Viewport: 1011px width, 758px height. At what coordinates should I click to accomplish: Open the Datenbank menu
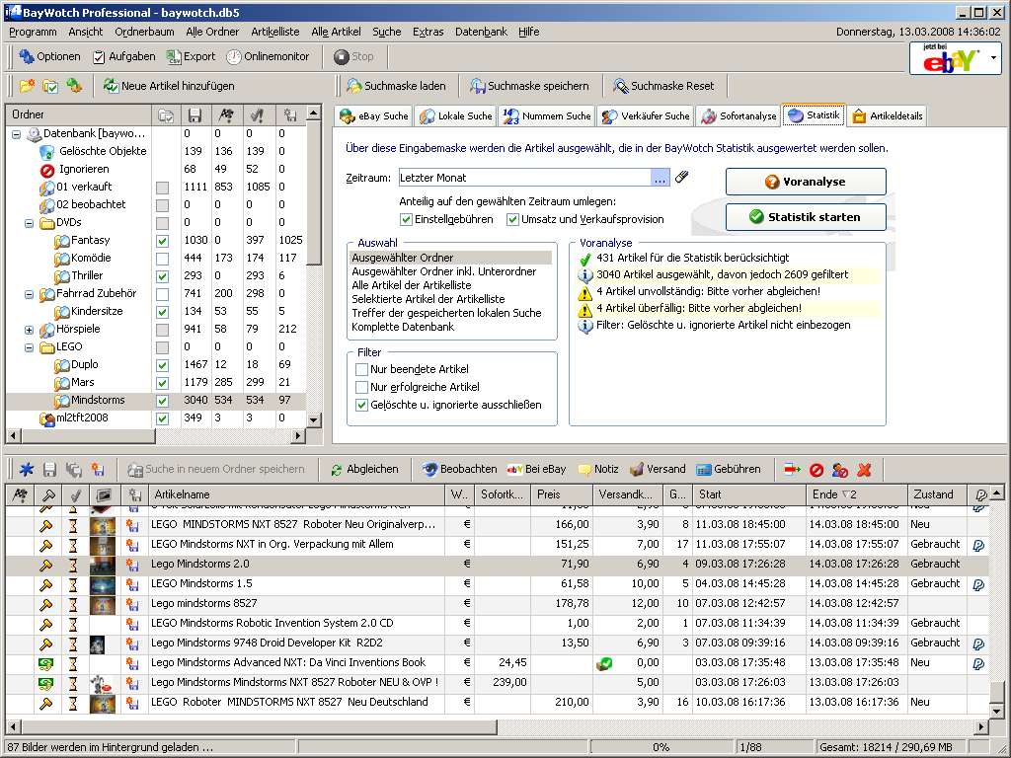click(x=481, y=32)
